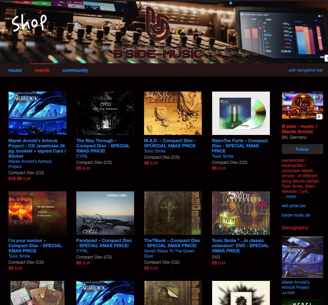328x305 pixels.
Task: Open the Paralyzed cover image
Action: point(105,213)
